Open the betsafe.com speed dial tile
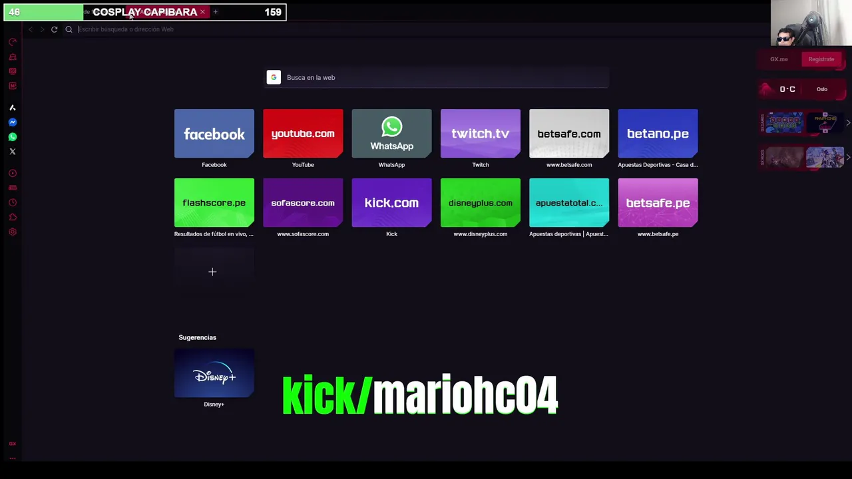The image size is (852, 479). pyautogui.click(x=569, y=134)
